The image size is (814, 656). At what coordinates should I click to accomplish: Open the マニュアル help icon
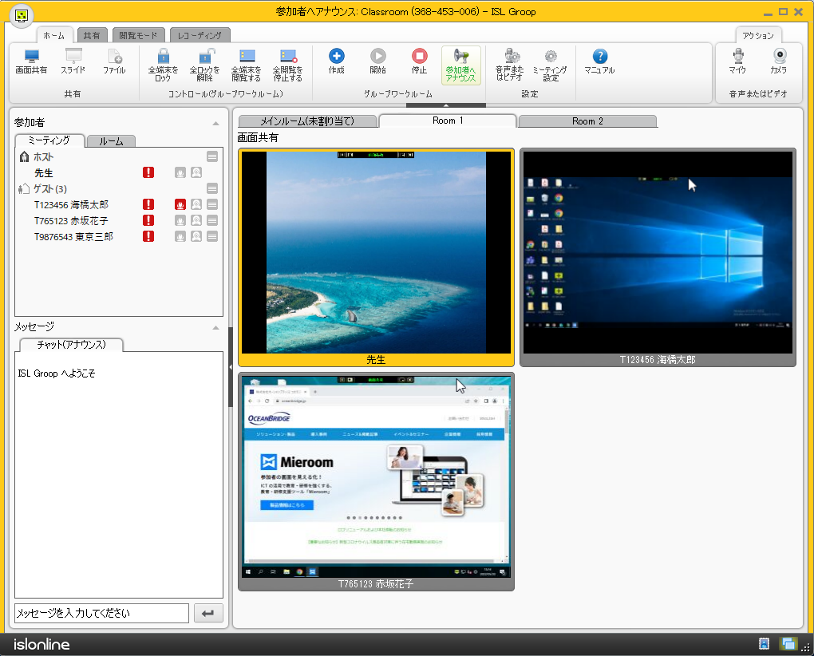pyautogui.click(x=599, y=57)
